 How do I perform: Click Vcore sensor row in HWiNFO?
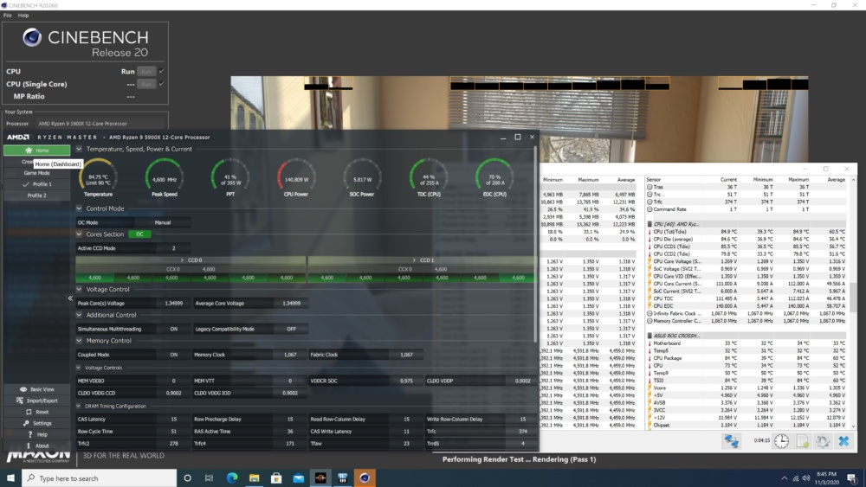pos(746,388)
